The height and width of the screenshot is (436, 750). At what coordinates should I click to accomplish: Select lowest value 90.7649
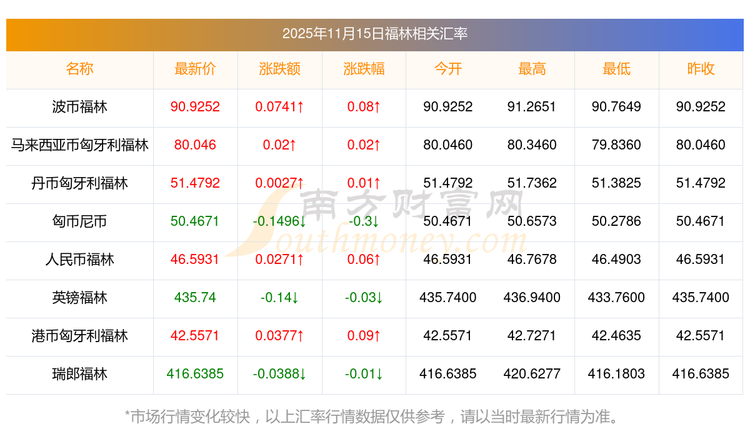[616, 107]
